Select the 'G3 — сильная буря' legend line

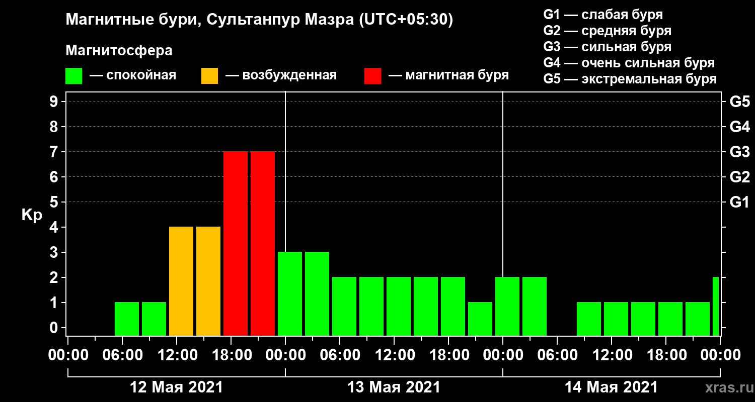[x=608, y=47]
